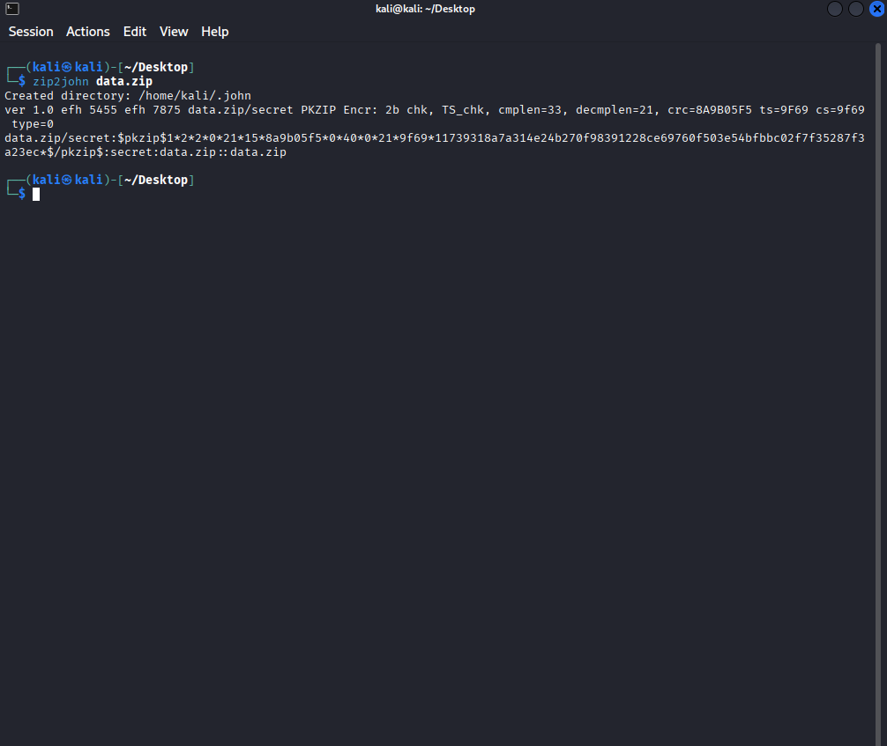887x746 pixels.
Task: Open the Actions menu
Action: point(88,32)
